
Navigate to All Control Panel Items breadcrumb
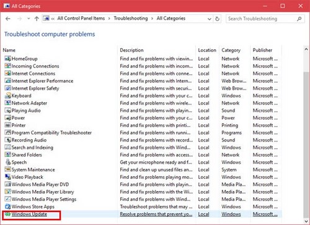point(81,19)
